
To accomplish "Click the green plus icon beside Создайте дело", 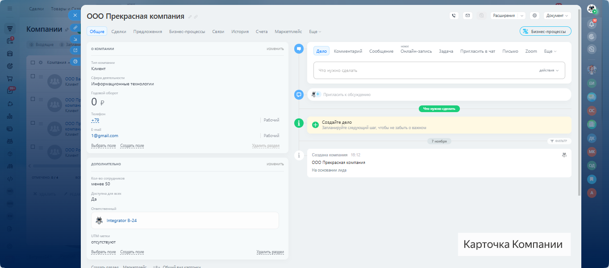I will (x=315, y=125).
